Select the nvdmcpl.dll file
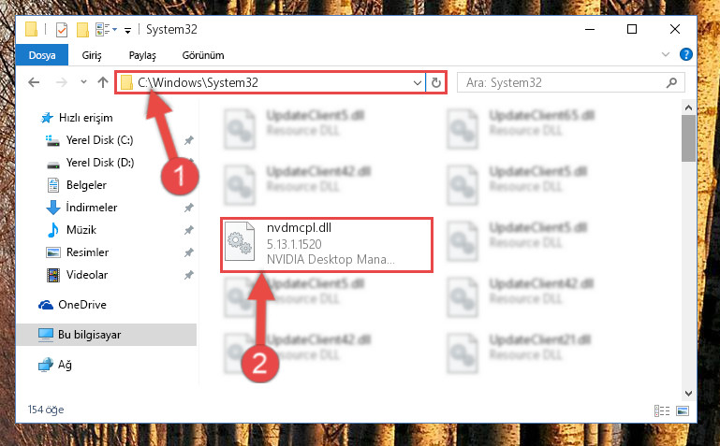The image size is (720, 446). pos(327,244)
